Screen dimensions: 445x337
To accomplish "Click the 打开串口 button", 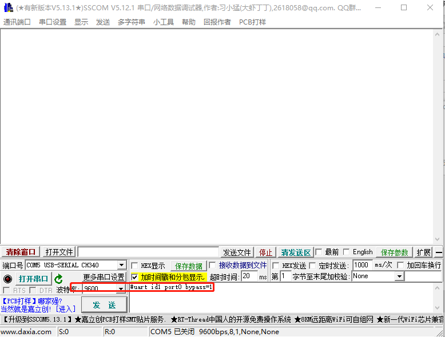I will pyautogui.click(x=33, y=279).
